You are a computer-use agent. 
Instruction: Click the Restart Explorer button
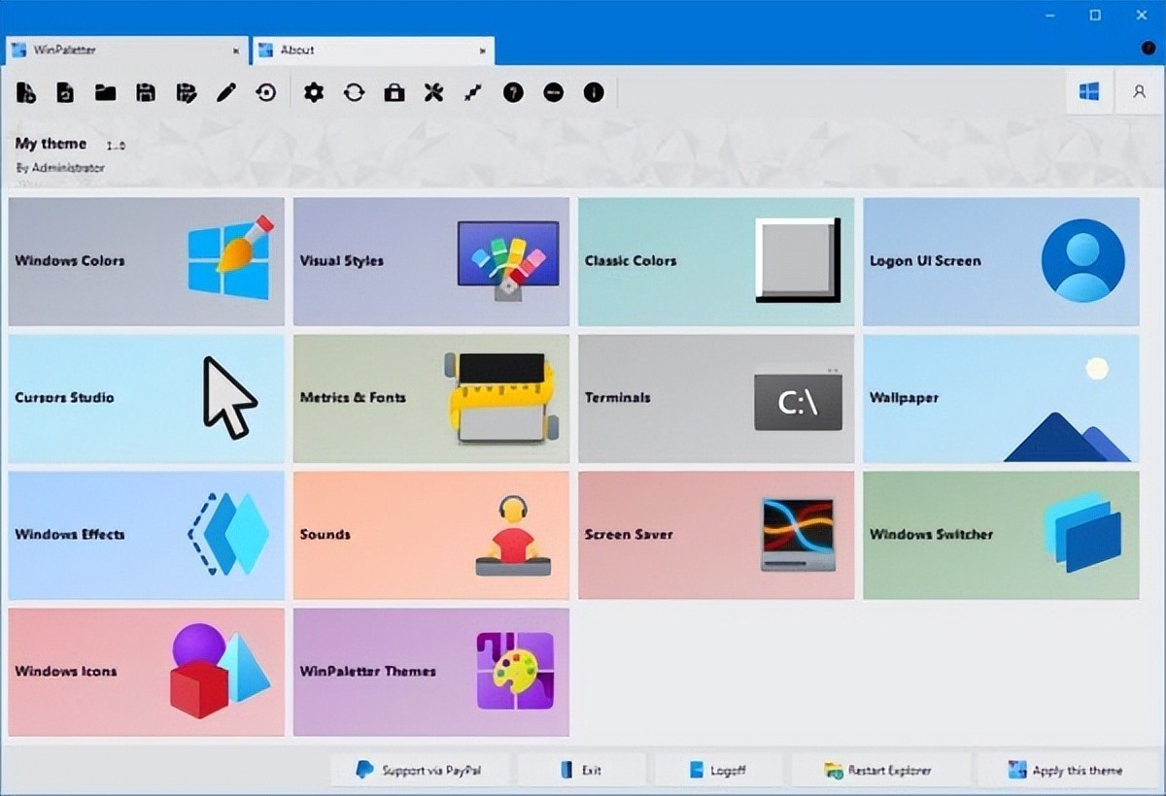pos(879,770)
